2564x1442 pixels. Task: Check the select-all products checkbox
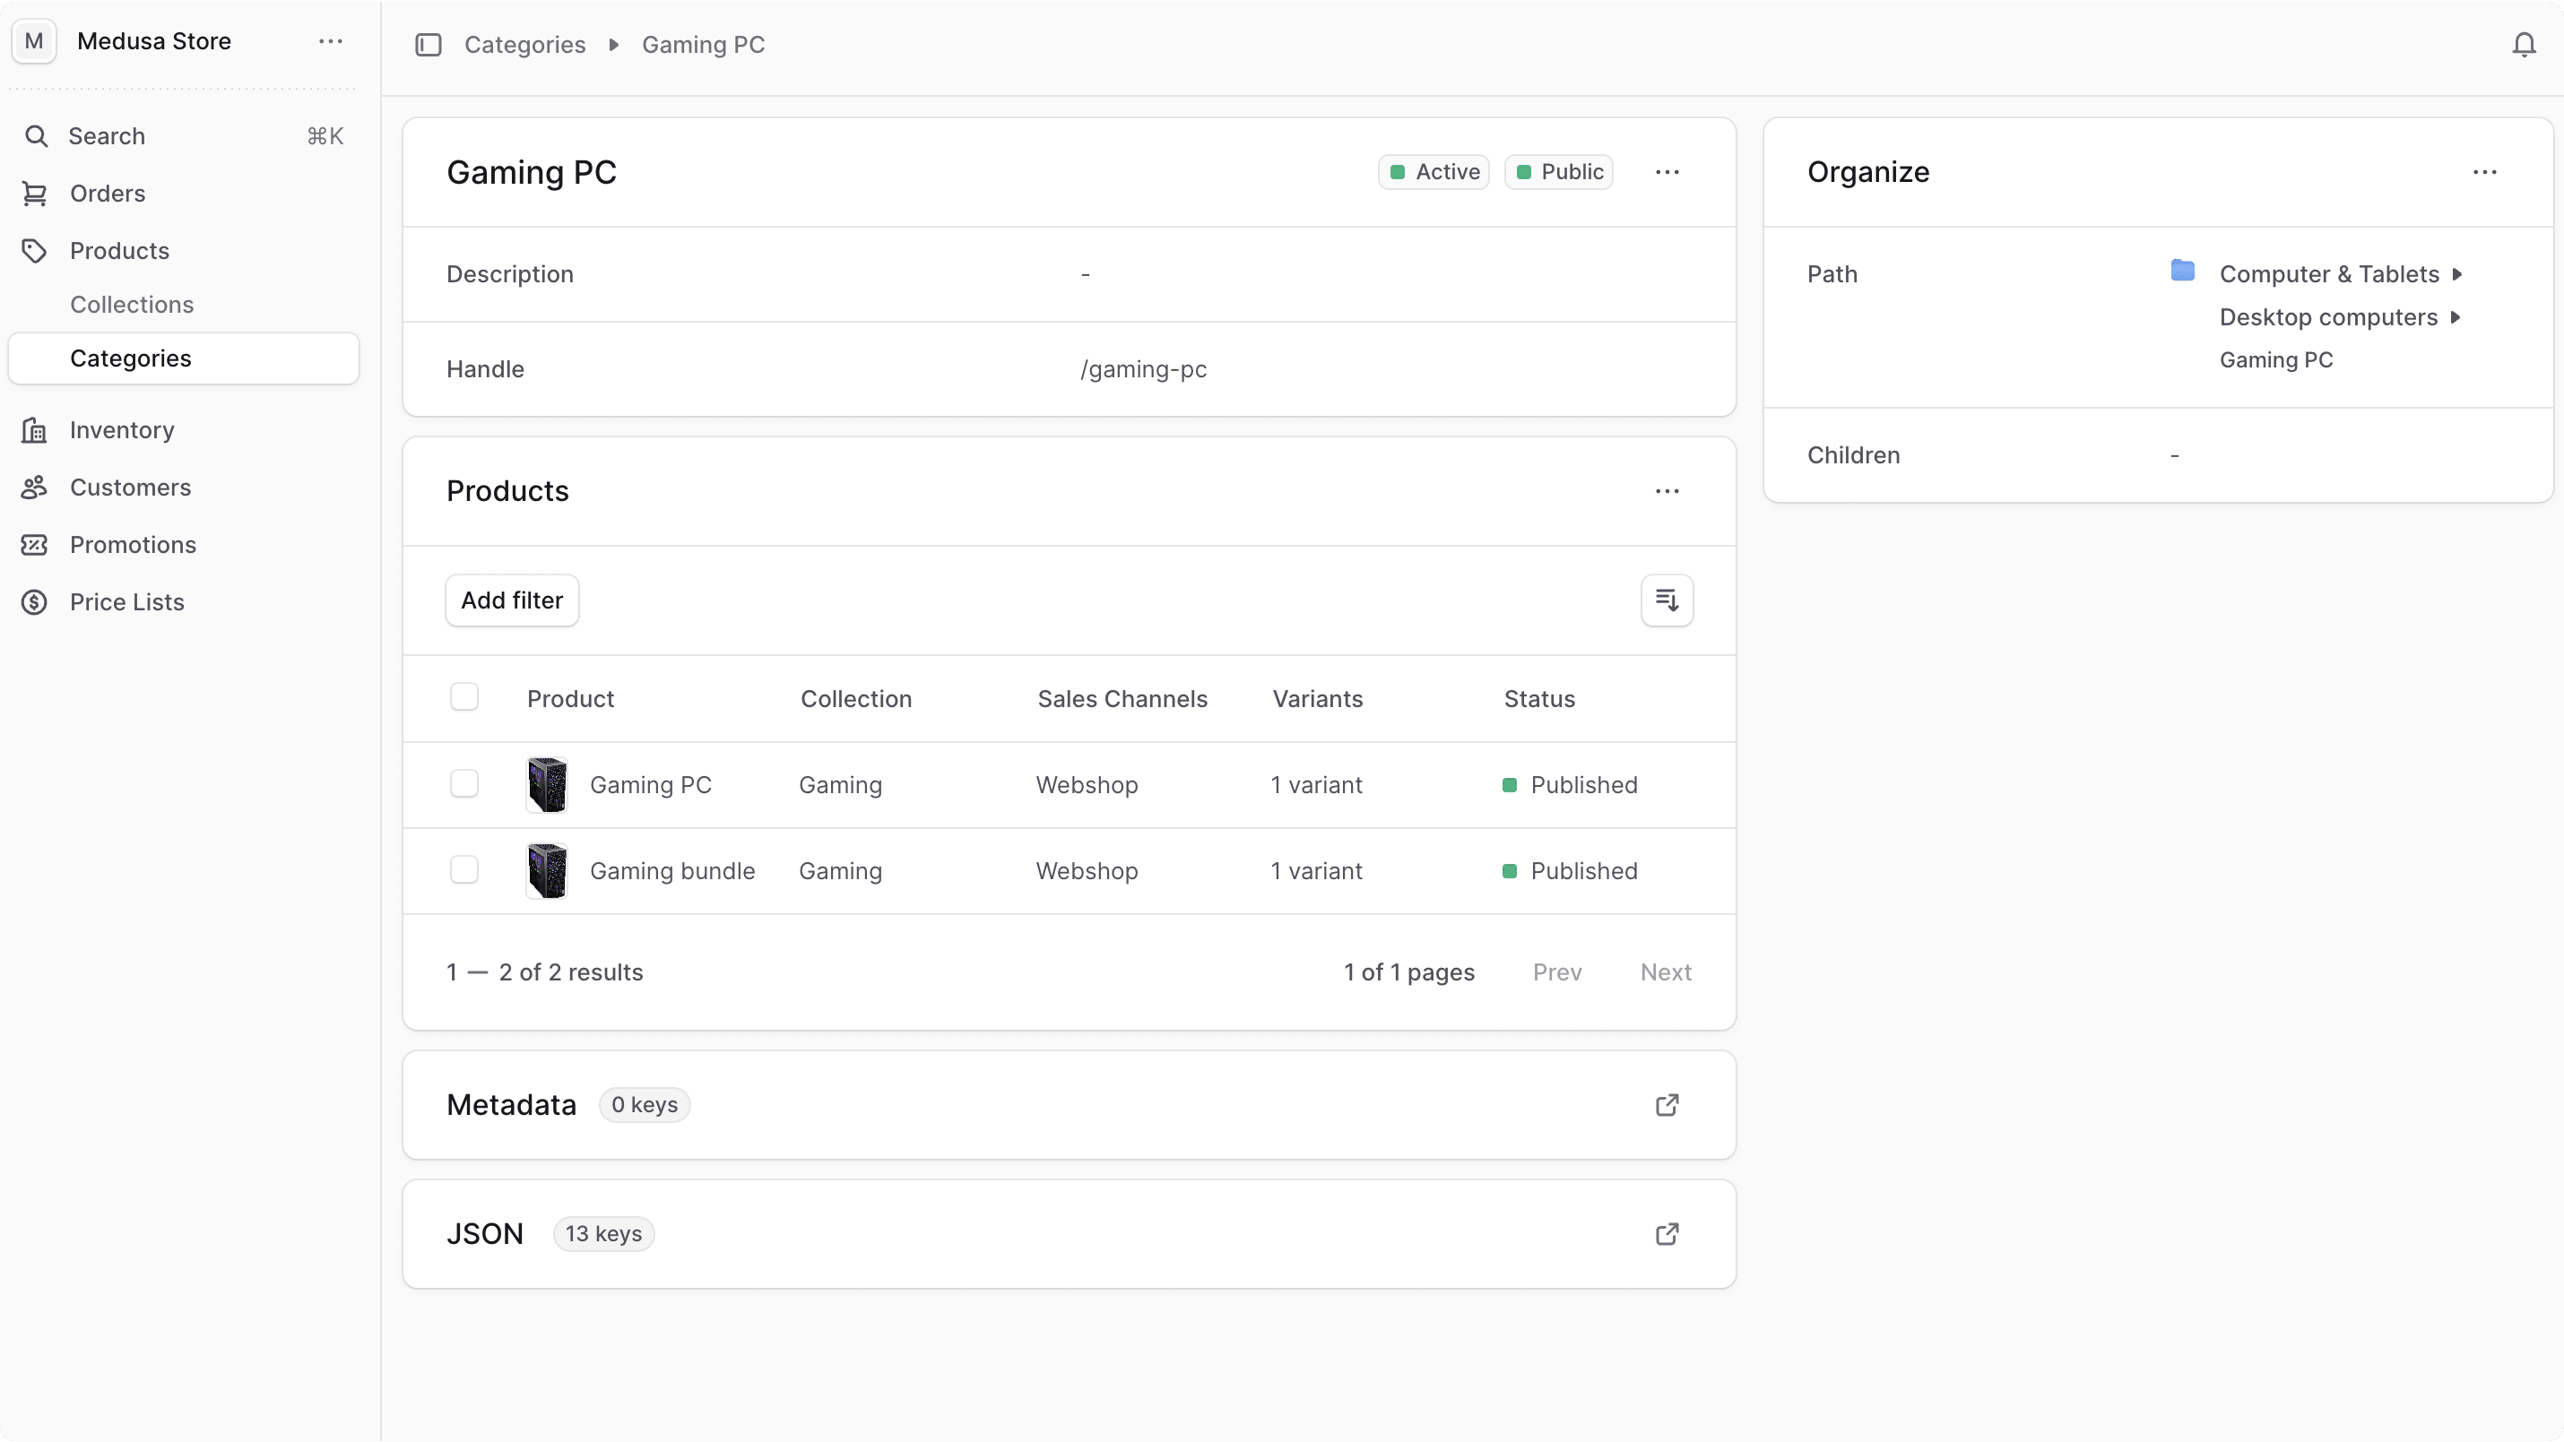(463, 696)
